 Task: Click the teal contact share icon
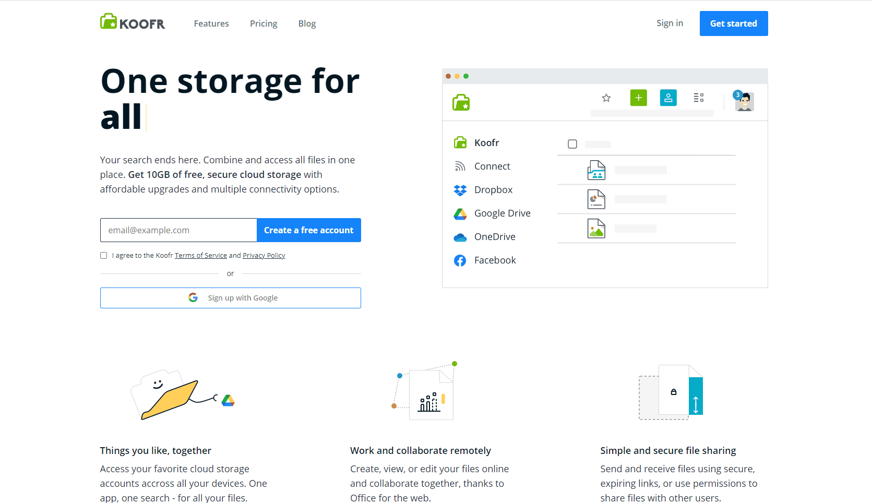click(668, 98)
